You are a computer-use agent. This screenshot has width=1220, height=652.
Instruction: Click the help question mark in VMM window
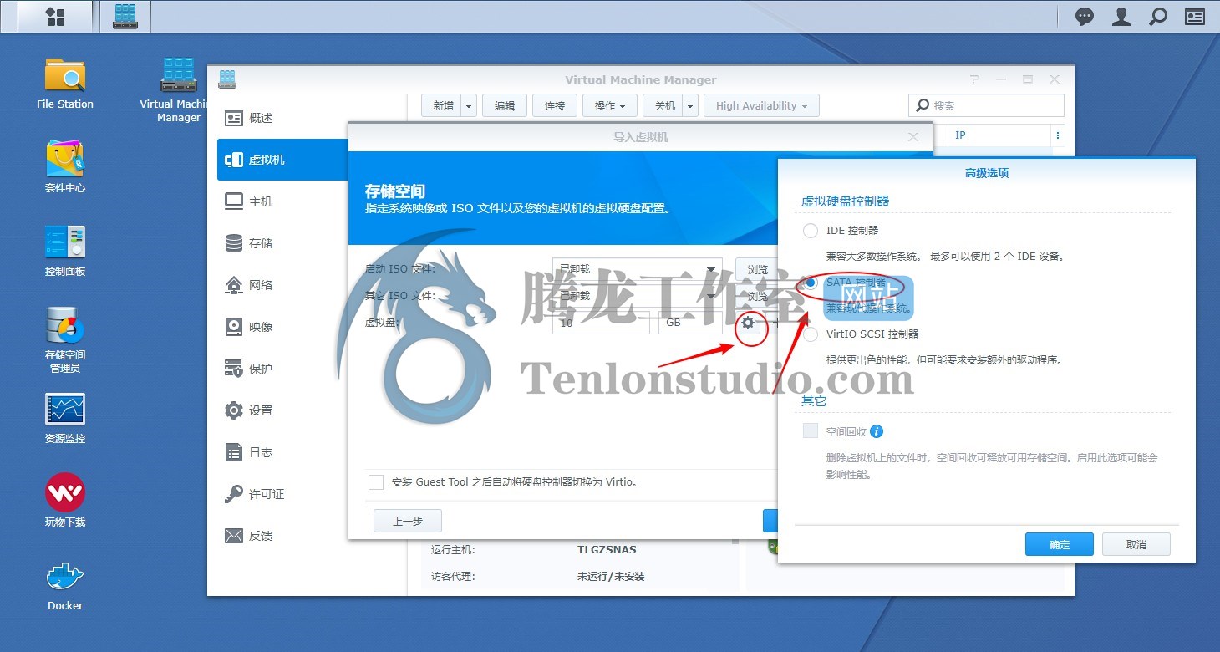974,79
